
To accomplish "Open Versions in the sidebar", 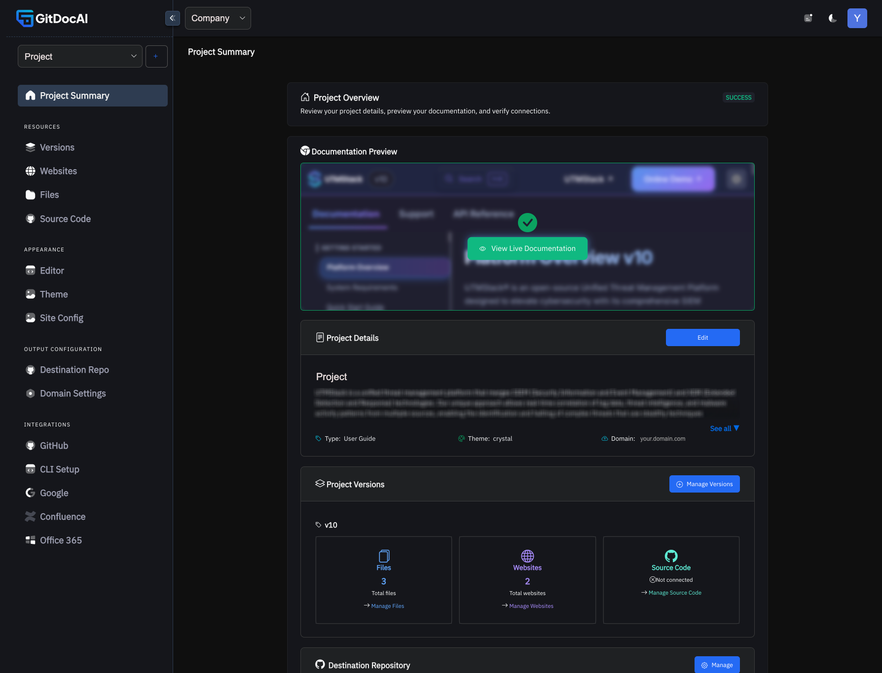I will (x=57, y=147).
